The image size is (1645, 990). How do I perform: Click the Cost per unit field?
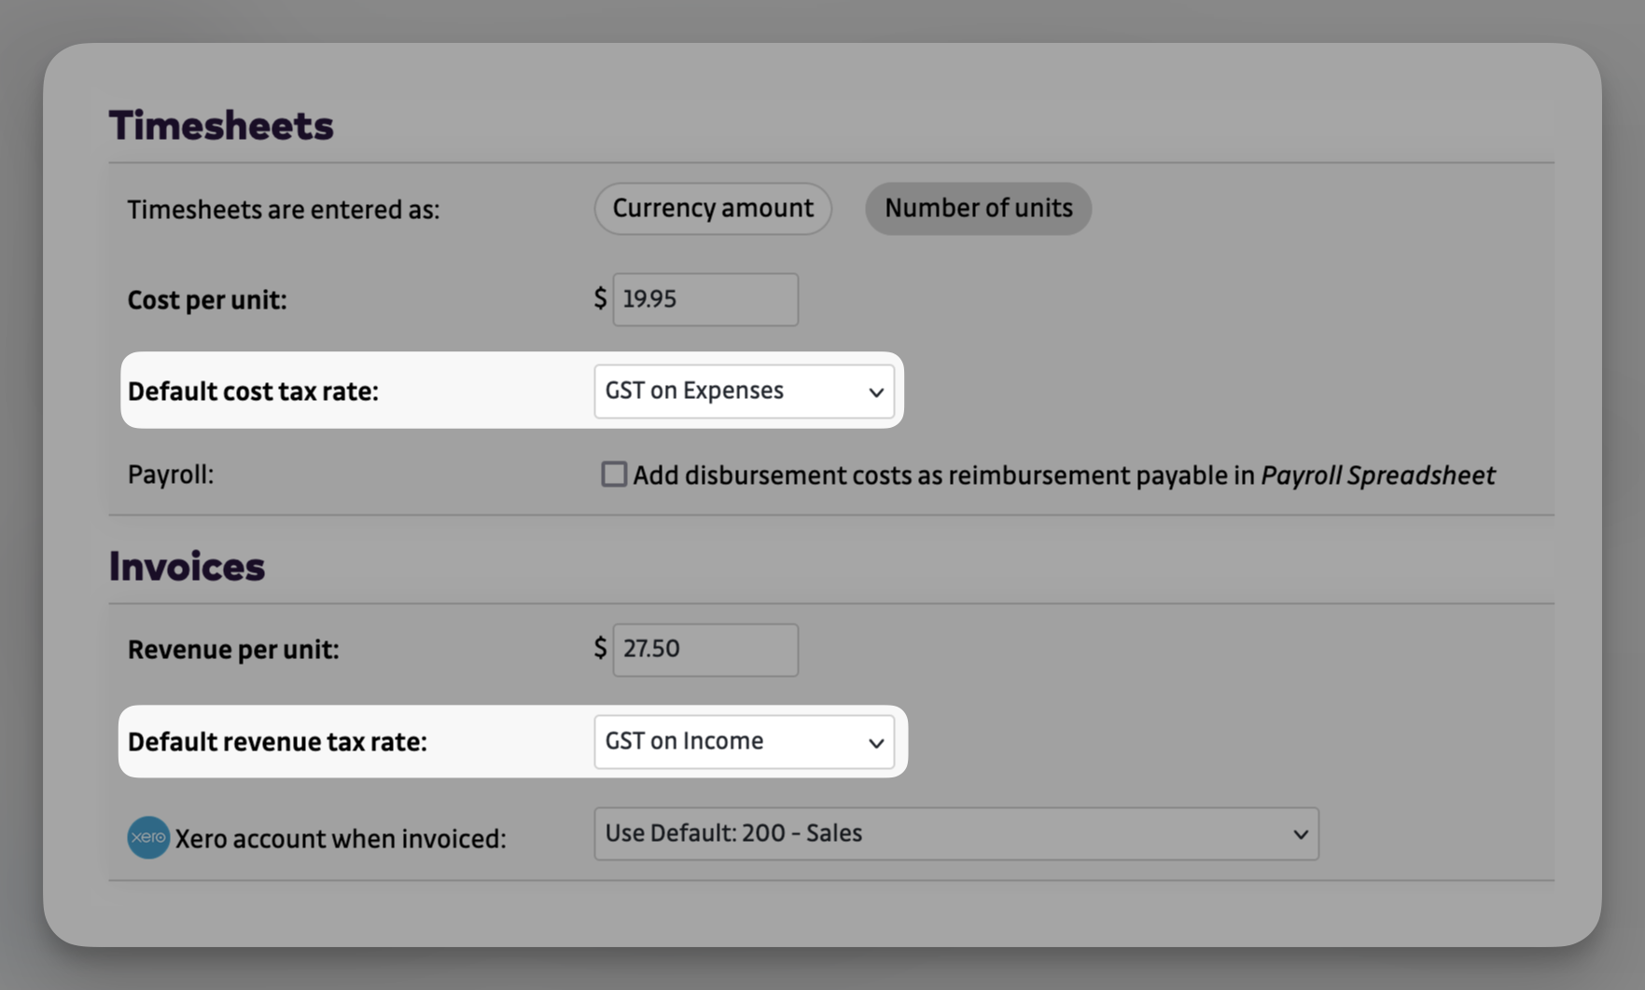coord(704,298)
